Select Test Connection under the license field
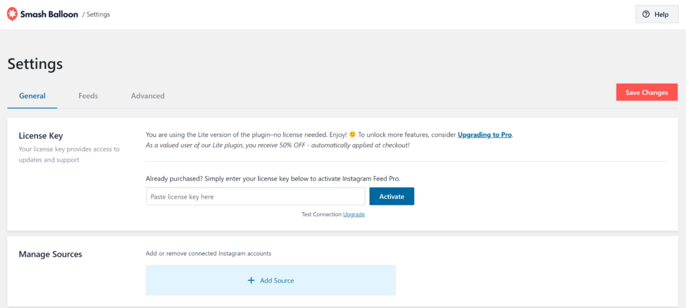 point(322,214)
